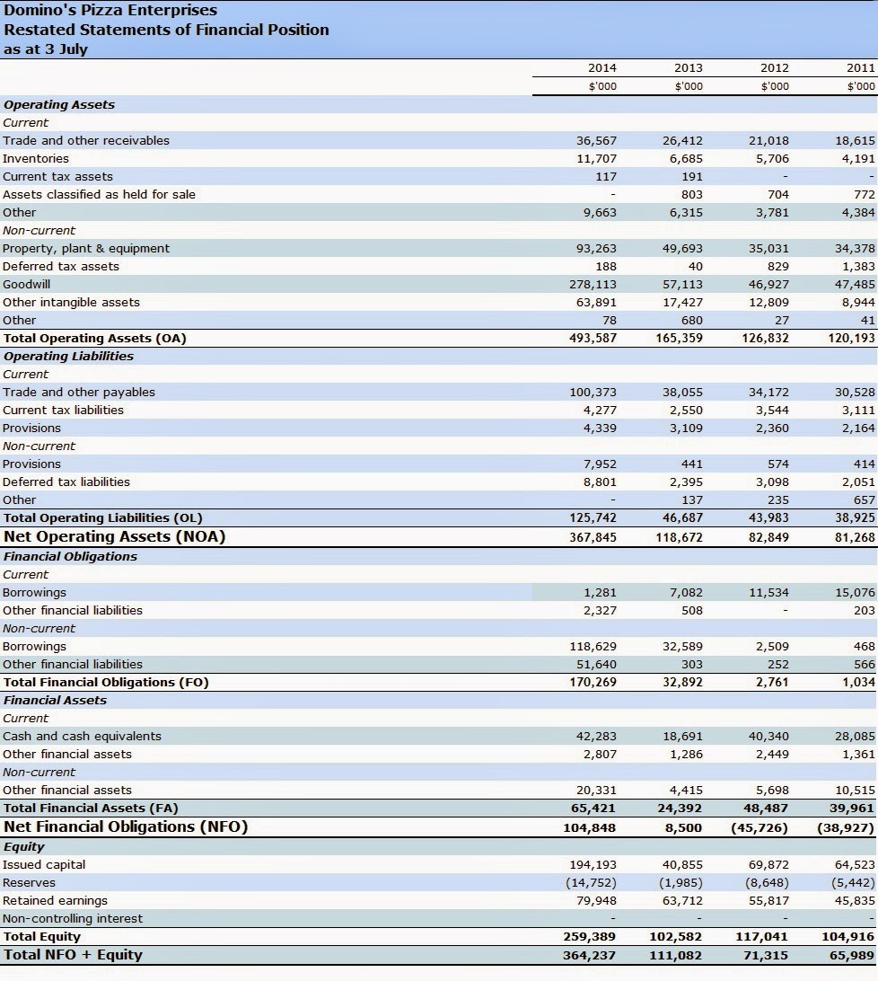The height and width of the screenshot is (981, 878).
Task: Click the 'Financial Assets' section heading
Action: click(x=55, y=700)
